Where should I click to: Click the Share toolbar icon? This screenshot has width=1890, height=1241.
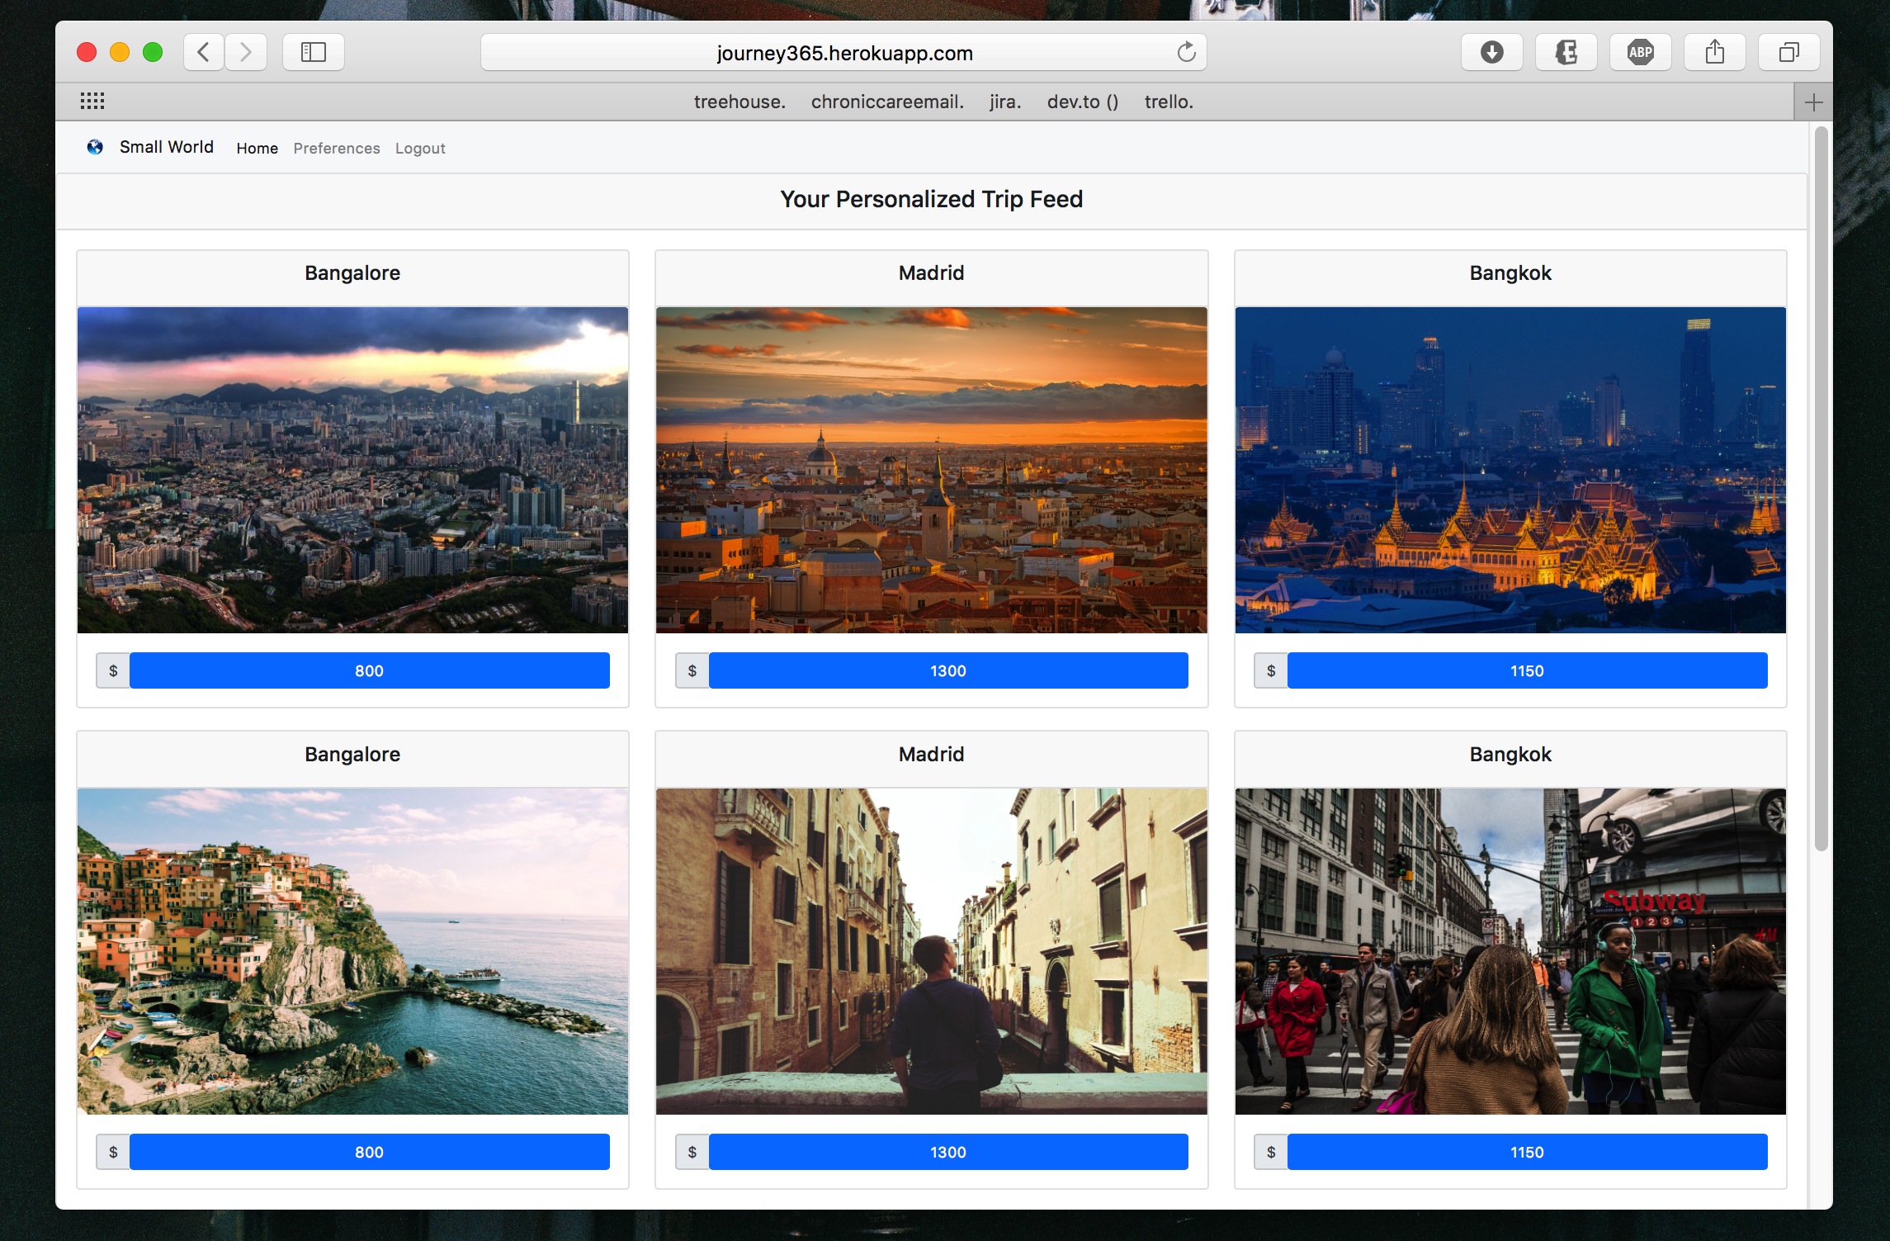coord(1714,53)
